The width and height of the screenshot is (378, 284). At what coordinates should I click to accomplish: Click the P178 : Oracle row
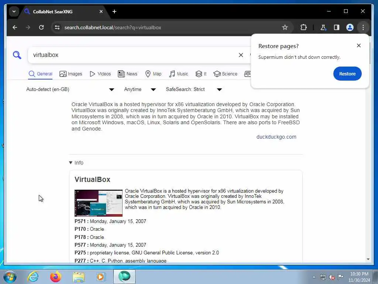[x=89, y=237]
